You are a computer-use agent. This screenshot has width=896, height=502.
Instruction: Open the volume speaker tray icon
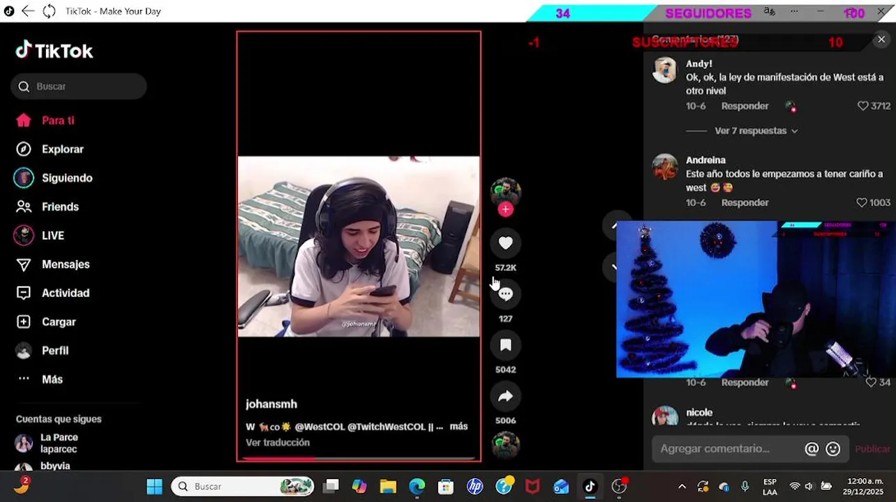pos(809,487)
